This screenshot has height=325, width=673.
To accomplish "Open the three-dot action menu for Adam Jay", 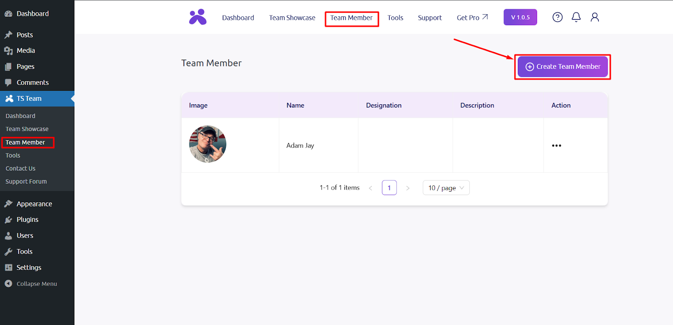I will coord(556,145).
